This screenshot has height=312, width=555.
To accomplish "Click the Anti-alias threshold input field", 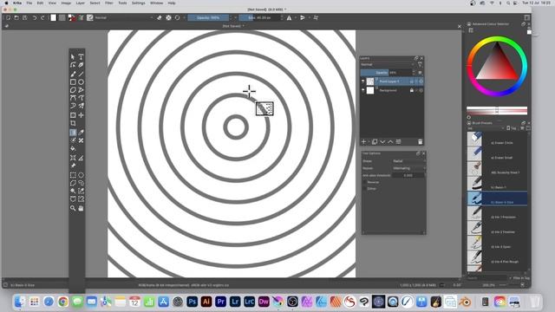I will click(x=408, y=175).
